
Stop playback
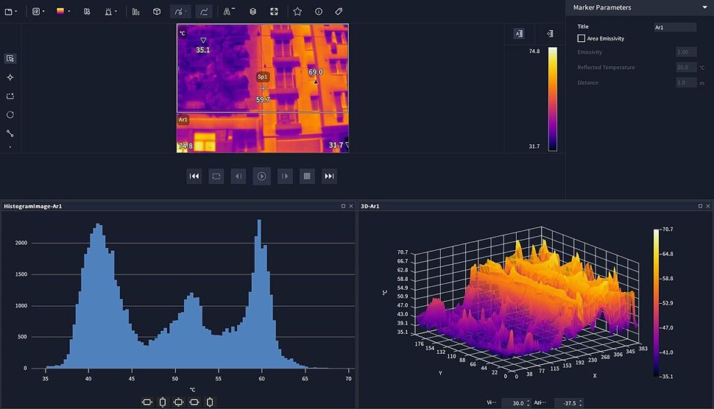click(307, 176)
